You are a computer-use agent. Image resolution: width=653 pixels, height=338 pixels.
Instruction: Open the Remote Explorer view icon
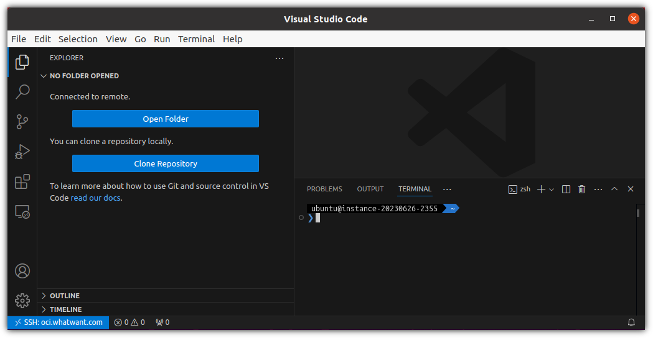[22, 212]
